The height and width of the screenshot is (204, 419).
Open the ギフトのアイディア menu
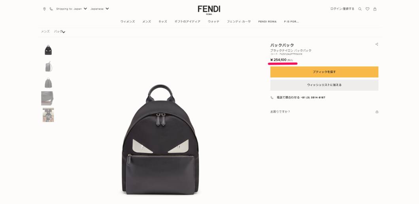pyautogui.click(x=187, y=22)
